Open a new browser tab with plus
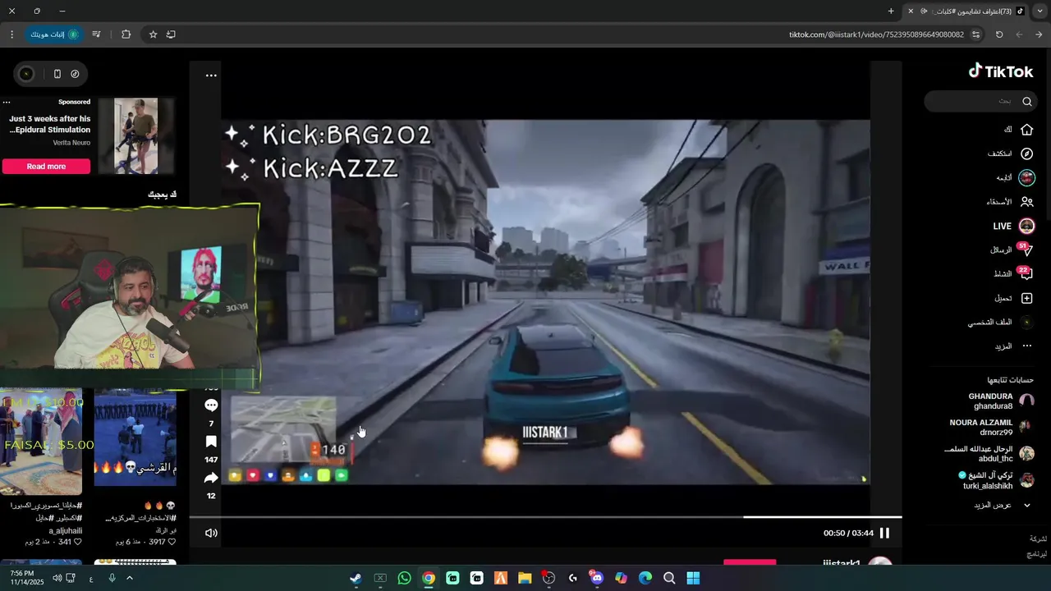 [891, 11]
